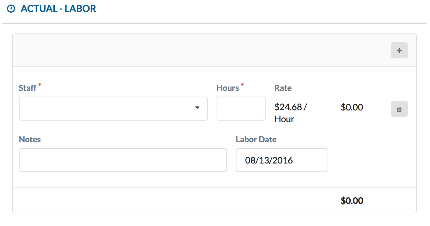Focus the Hours input field

pos(241,109)
